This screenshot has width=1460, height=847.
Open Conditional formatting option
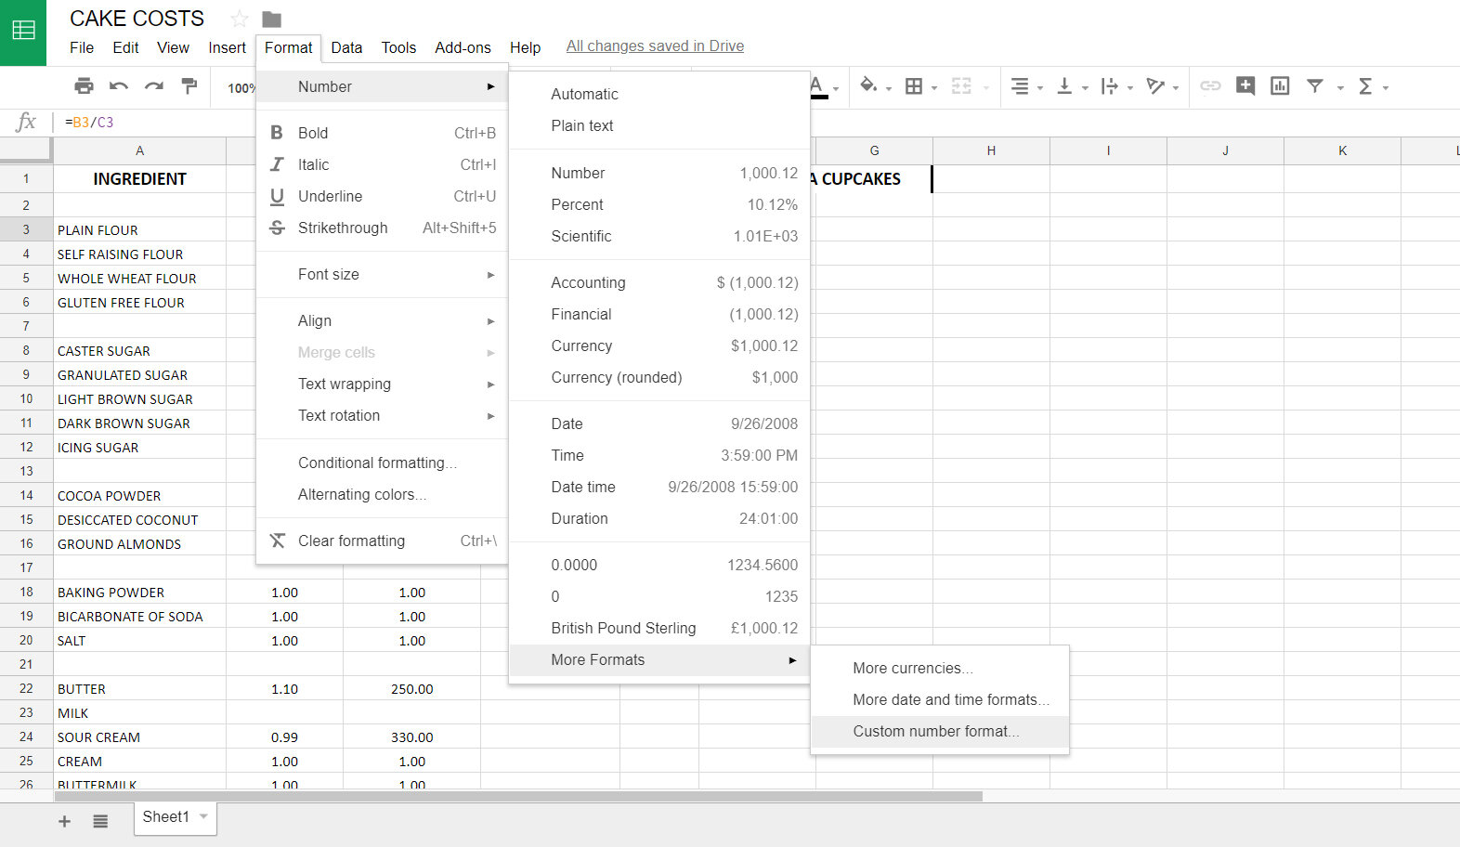click(x=382, y=463)
